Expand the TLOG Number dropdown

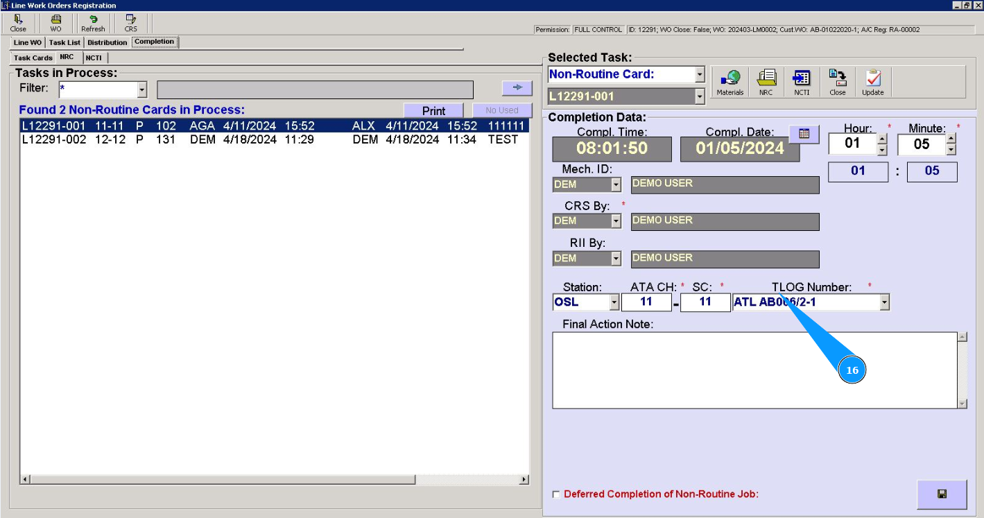884,302
